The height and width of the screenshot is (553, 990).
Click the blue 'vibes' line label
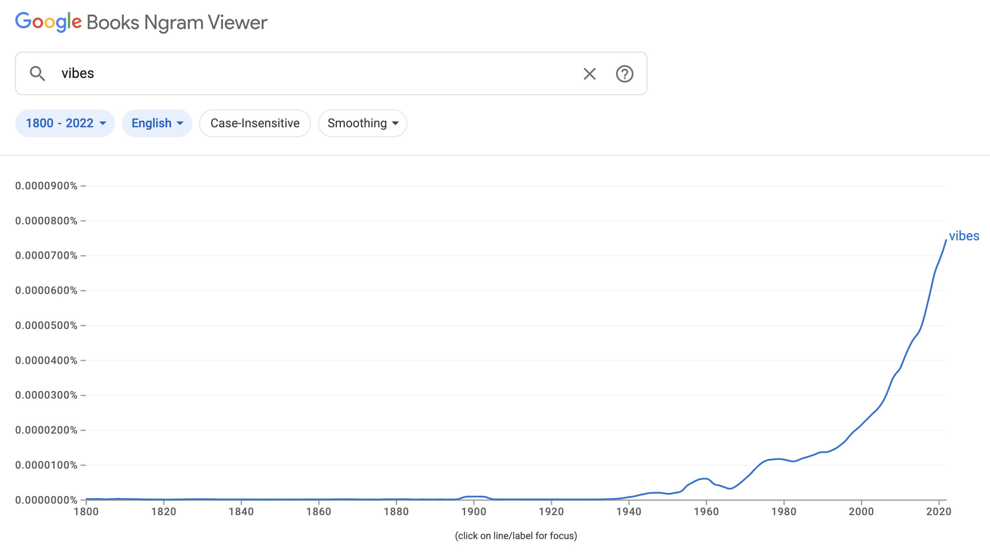pos(964,236)
